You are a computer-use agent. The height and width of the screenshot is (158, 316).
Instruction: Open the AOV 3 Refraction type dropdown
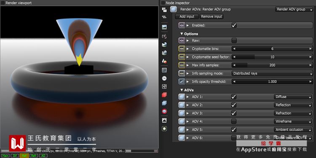[x=293, y=113]
